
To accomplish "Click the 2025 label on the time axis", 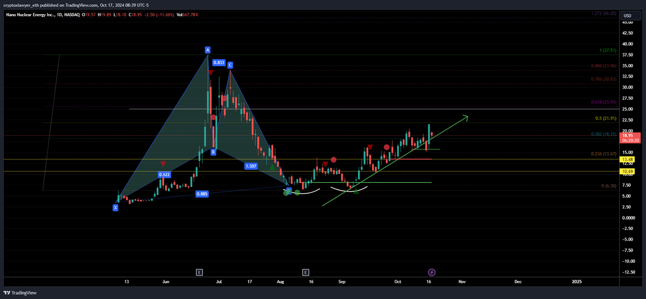I will point(577,282).
